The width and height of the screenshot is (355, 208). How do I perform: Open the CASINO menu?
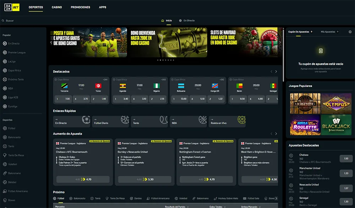coord(56,7)
